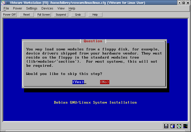Click the Help toolbar button
This screenshot has height=132, width=191.
[x=95, y=15]
